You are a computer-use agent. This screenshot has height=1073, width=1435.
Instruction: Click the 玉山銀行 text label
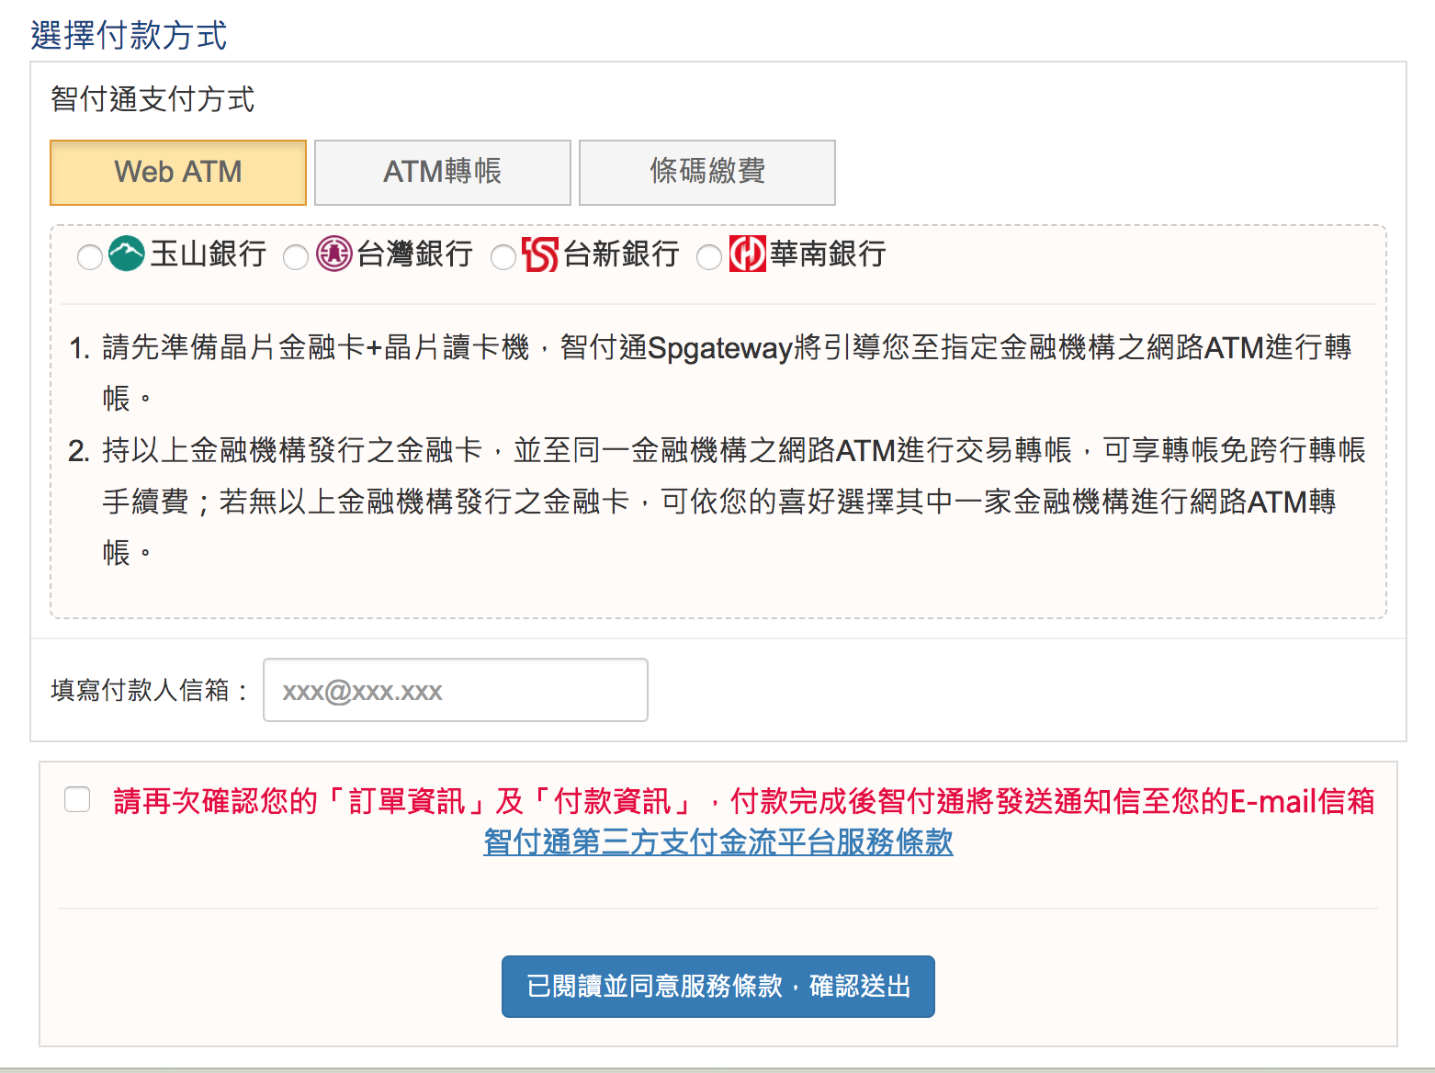[x=209, y=254]
